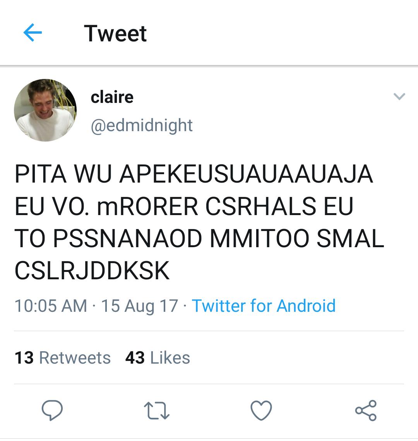View the 13 Retweets list
The width and height of the screenshot is (418, 441).
click(62, 358)
